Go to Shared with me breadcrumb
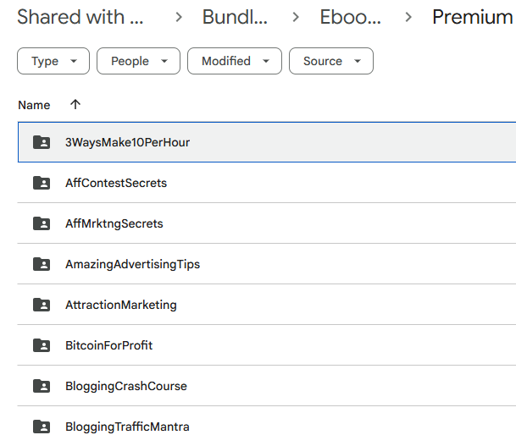Image resolution: width=516 pixels, height=446 pixels. [80, 17]
